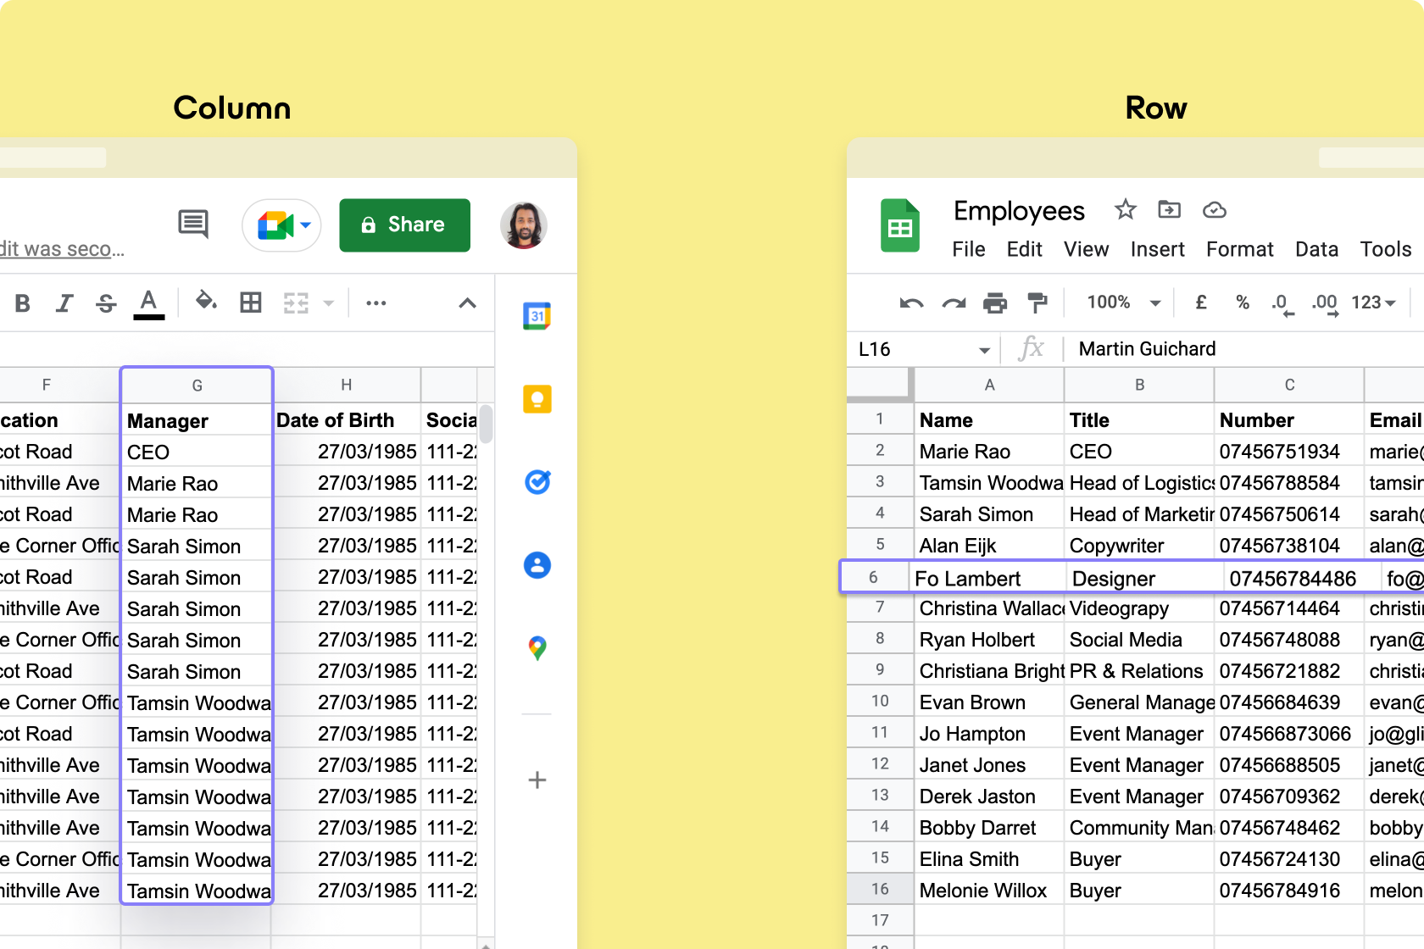Open the Data menu
1424x949 pixels.
tap(1316, 249)
